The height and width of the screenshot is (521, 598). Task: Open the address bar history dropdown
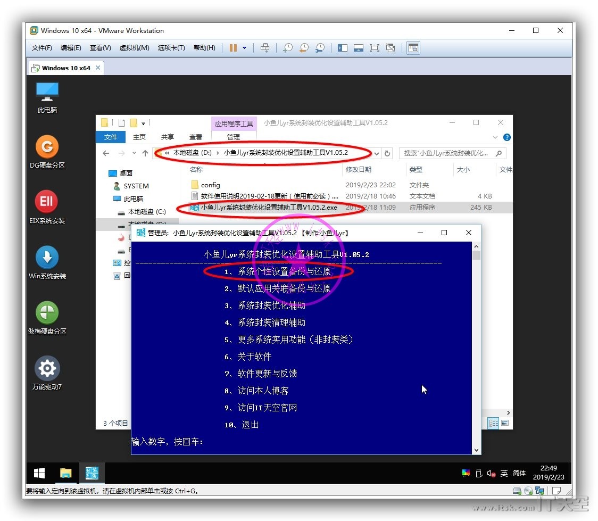(377, 153)
